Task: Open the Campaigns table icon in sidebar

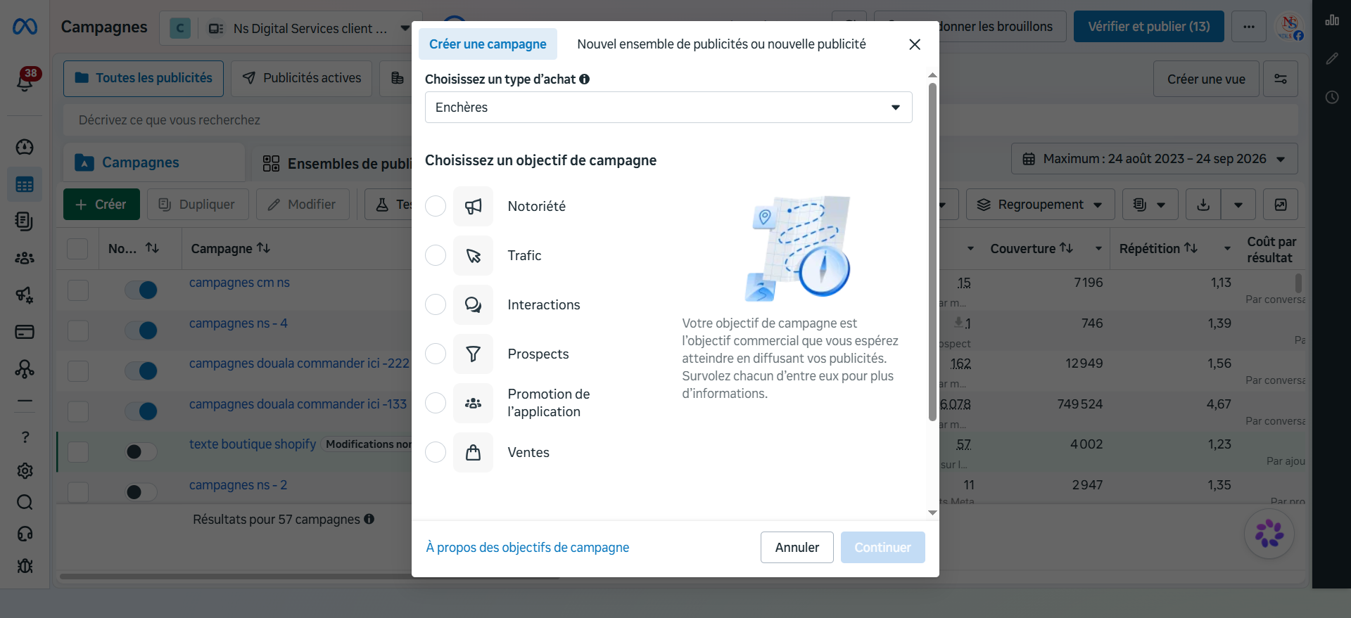Action: [25, 185]
